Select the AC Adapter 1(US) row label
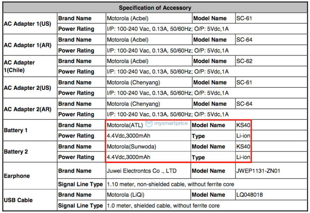The width and height of the screenshot is (310, 213). 27,24
